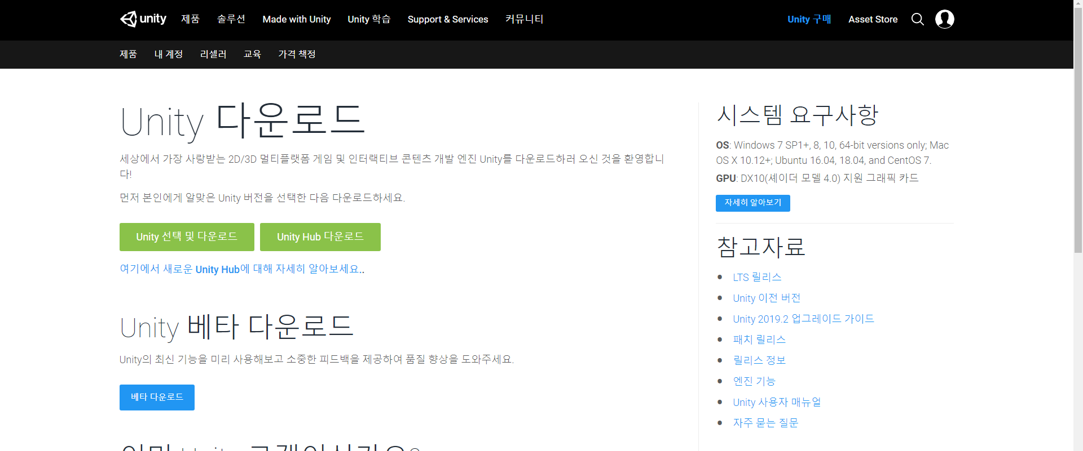Click the Unity 구매 link
This screenshot has width=1083, height=451.
click(x=809, y=19)
